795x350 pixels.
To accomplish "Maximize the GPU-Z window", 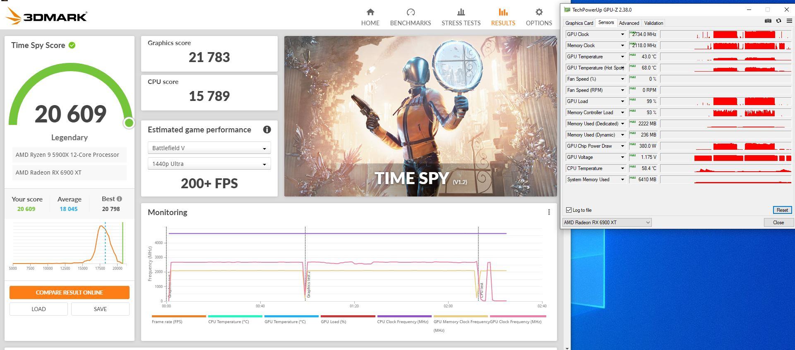I will tap(768, 10).
